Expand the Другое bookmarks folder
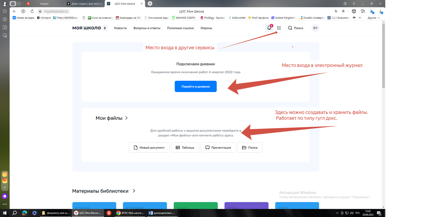Image resolution: width=433 pixels, height=217 pixels. tap(373, 17)
